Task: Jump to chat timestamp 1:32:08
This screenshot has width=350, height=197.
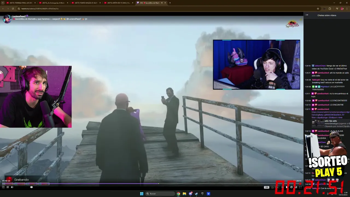Action: pos(308,100)
